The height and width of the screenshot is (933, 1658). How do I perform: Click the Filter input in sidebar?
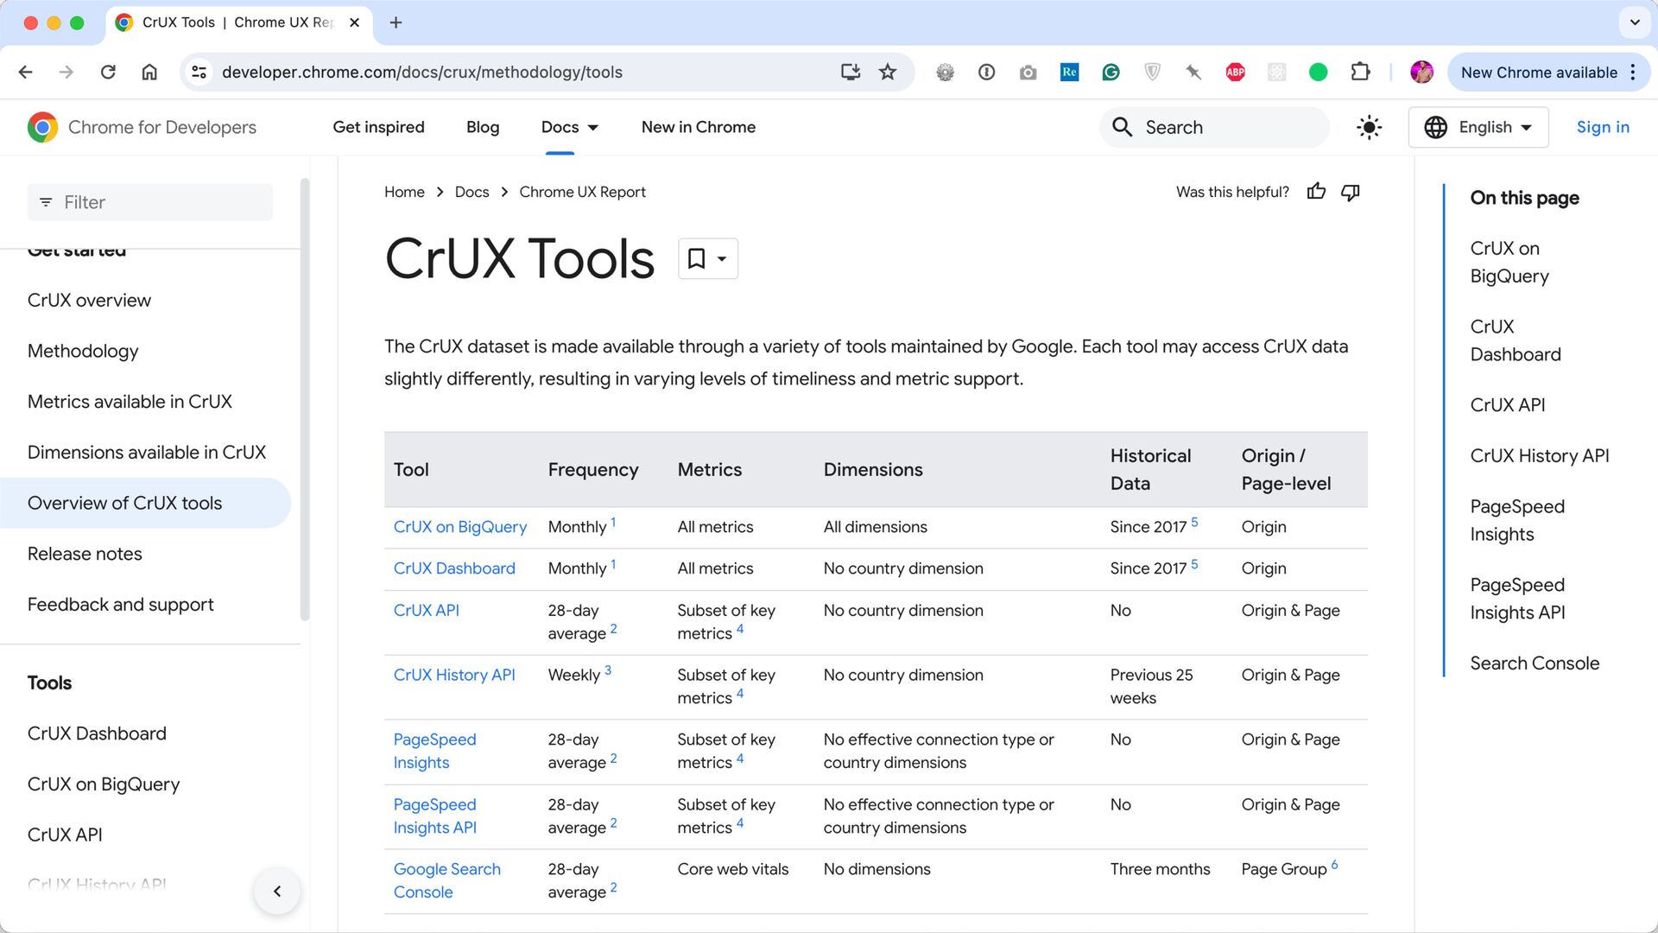click(150, 202)
